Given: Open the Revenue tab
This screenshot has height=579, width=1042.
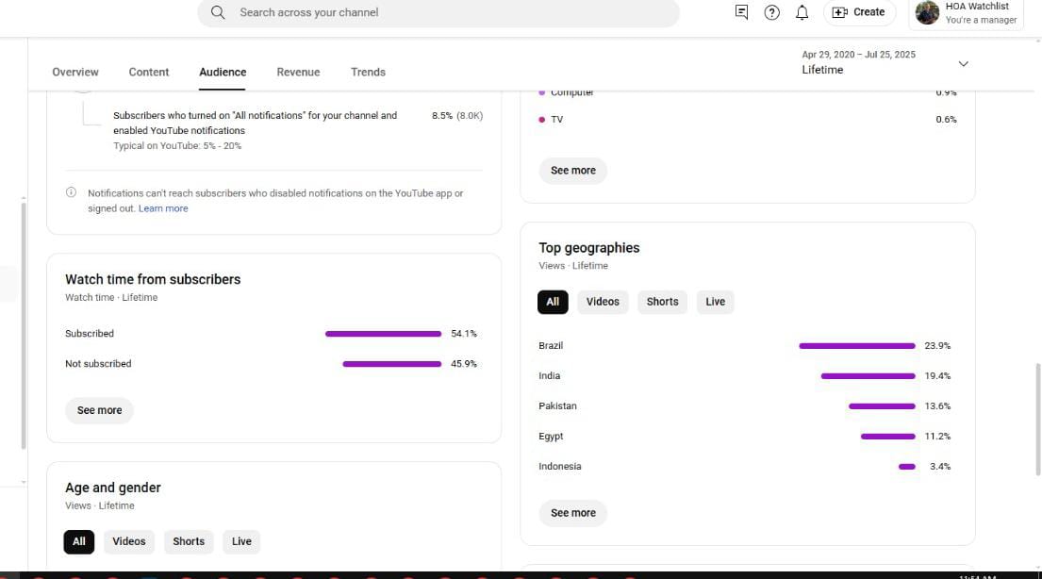Looking at the screenshot, I should pos(298,72).
